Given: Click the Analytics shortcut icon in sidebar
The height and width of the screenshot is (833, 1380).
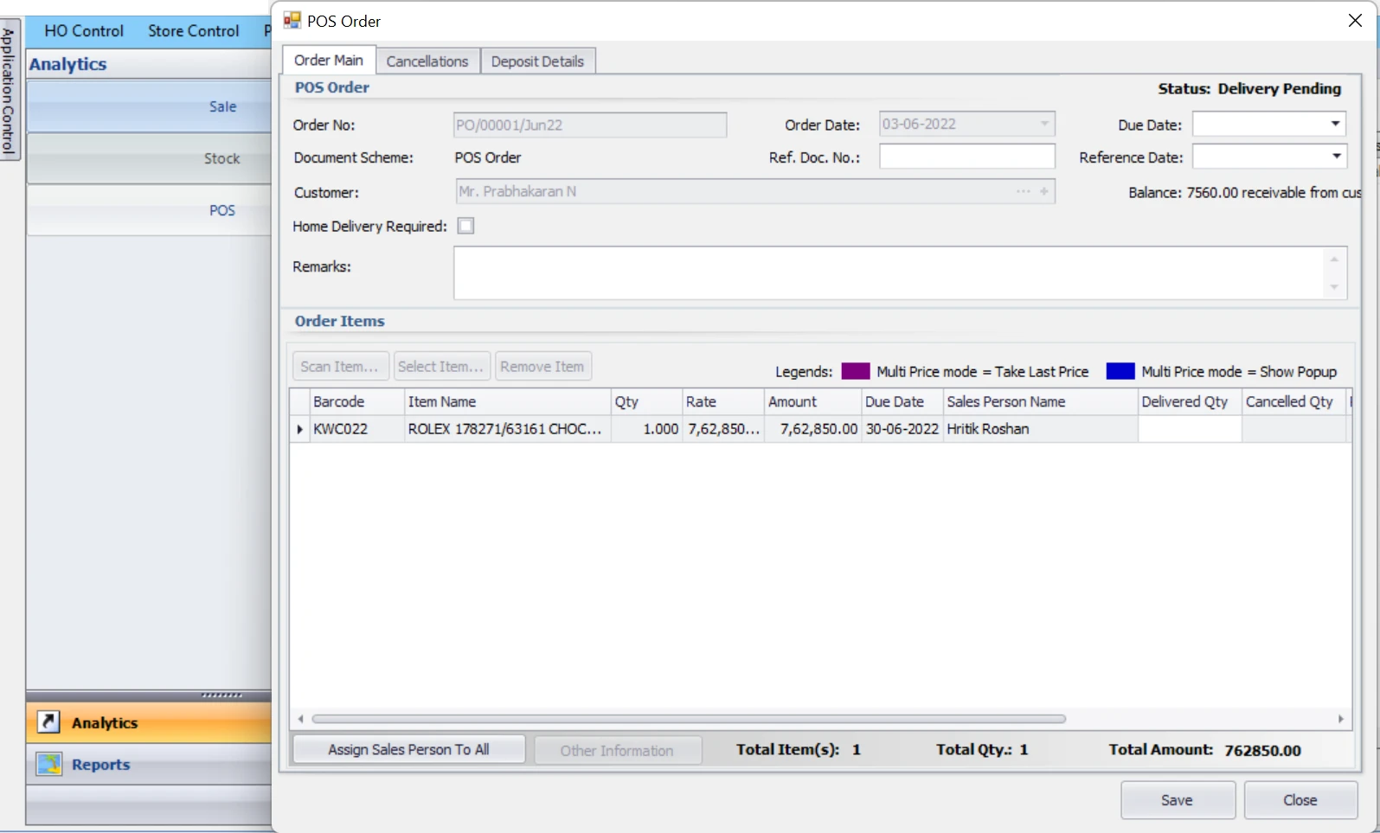Looking at the screenshot, I should [x=48, y=722].
